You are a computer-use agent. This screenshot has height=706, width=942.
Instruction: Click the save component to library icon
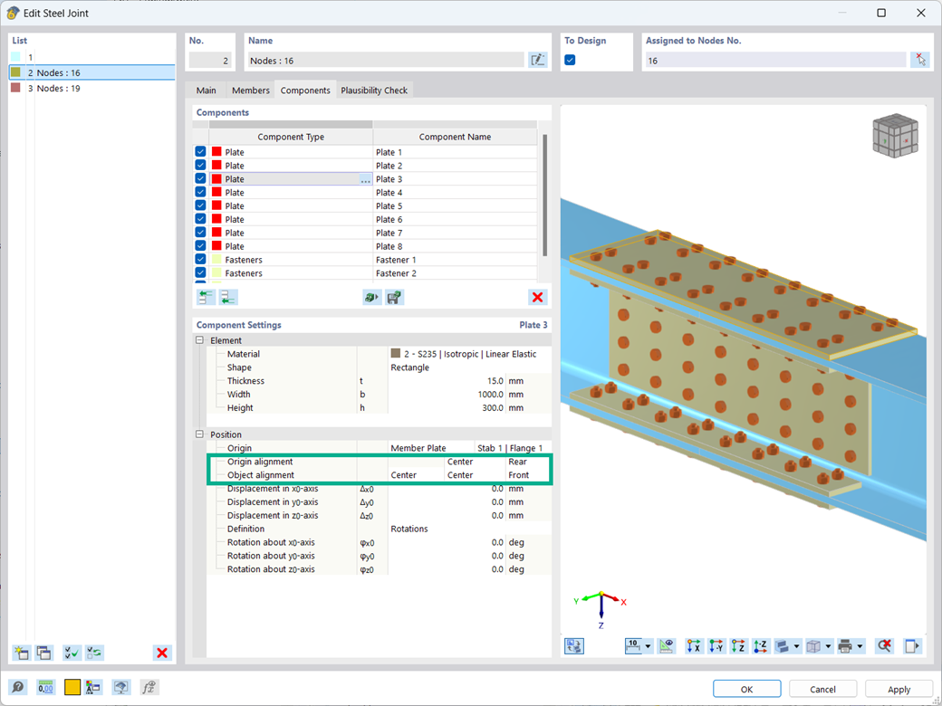[x=394, y=297]
